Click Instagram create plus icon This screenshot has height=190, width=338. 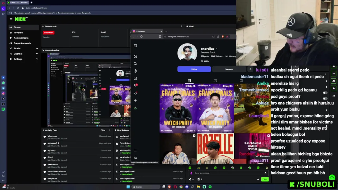[x=135, y=101]
